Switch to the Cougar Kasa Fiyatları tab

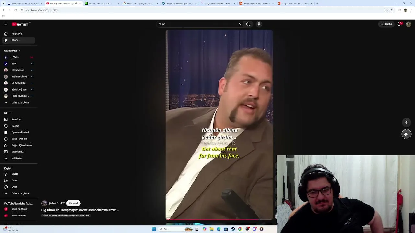[x=179, y=3]
